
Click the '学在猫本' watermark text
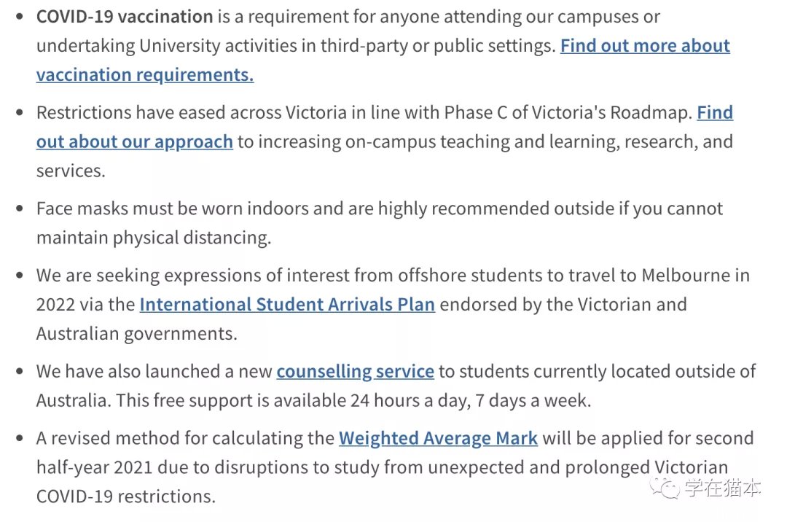723,487
